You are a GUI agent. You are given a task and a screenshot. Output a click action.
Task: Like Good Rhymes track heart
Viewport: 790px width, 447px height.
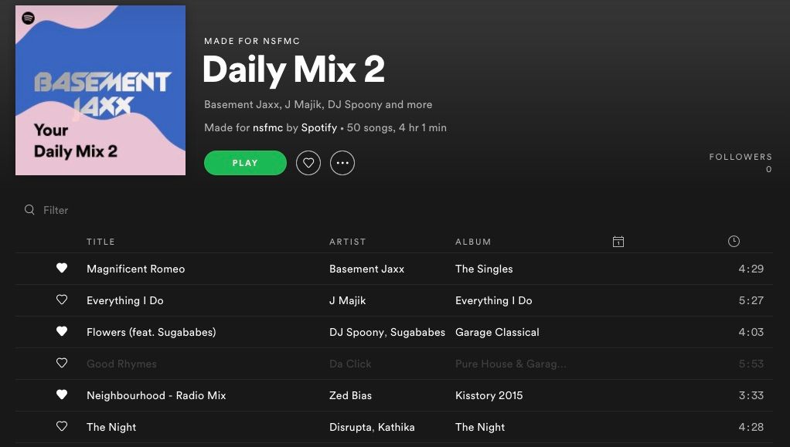pyautogui.click(x=62, y=363)
